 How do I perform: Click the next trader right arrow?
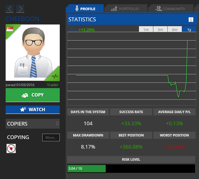(x=20, y=9)
